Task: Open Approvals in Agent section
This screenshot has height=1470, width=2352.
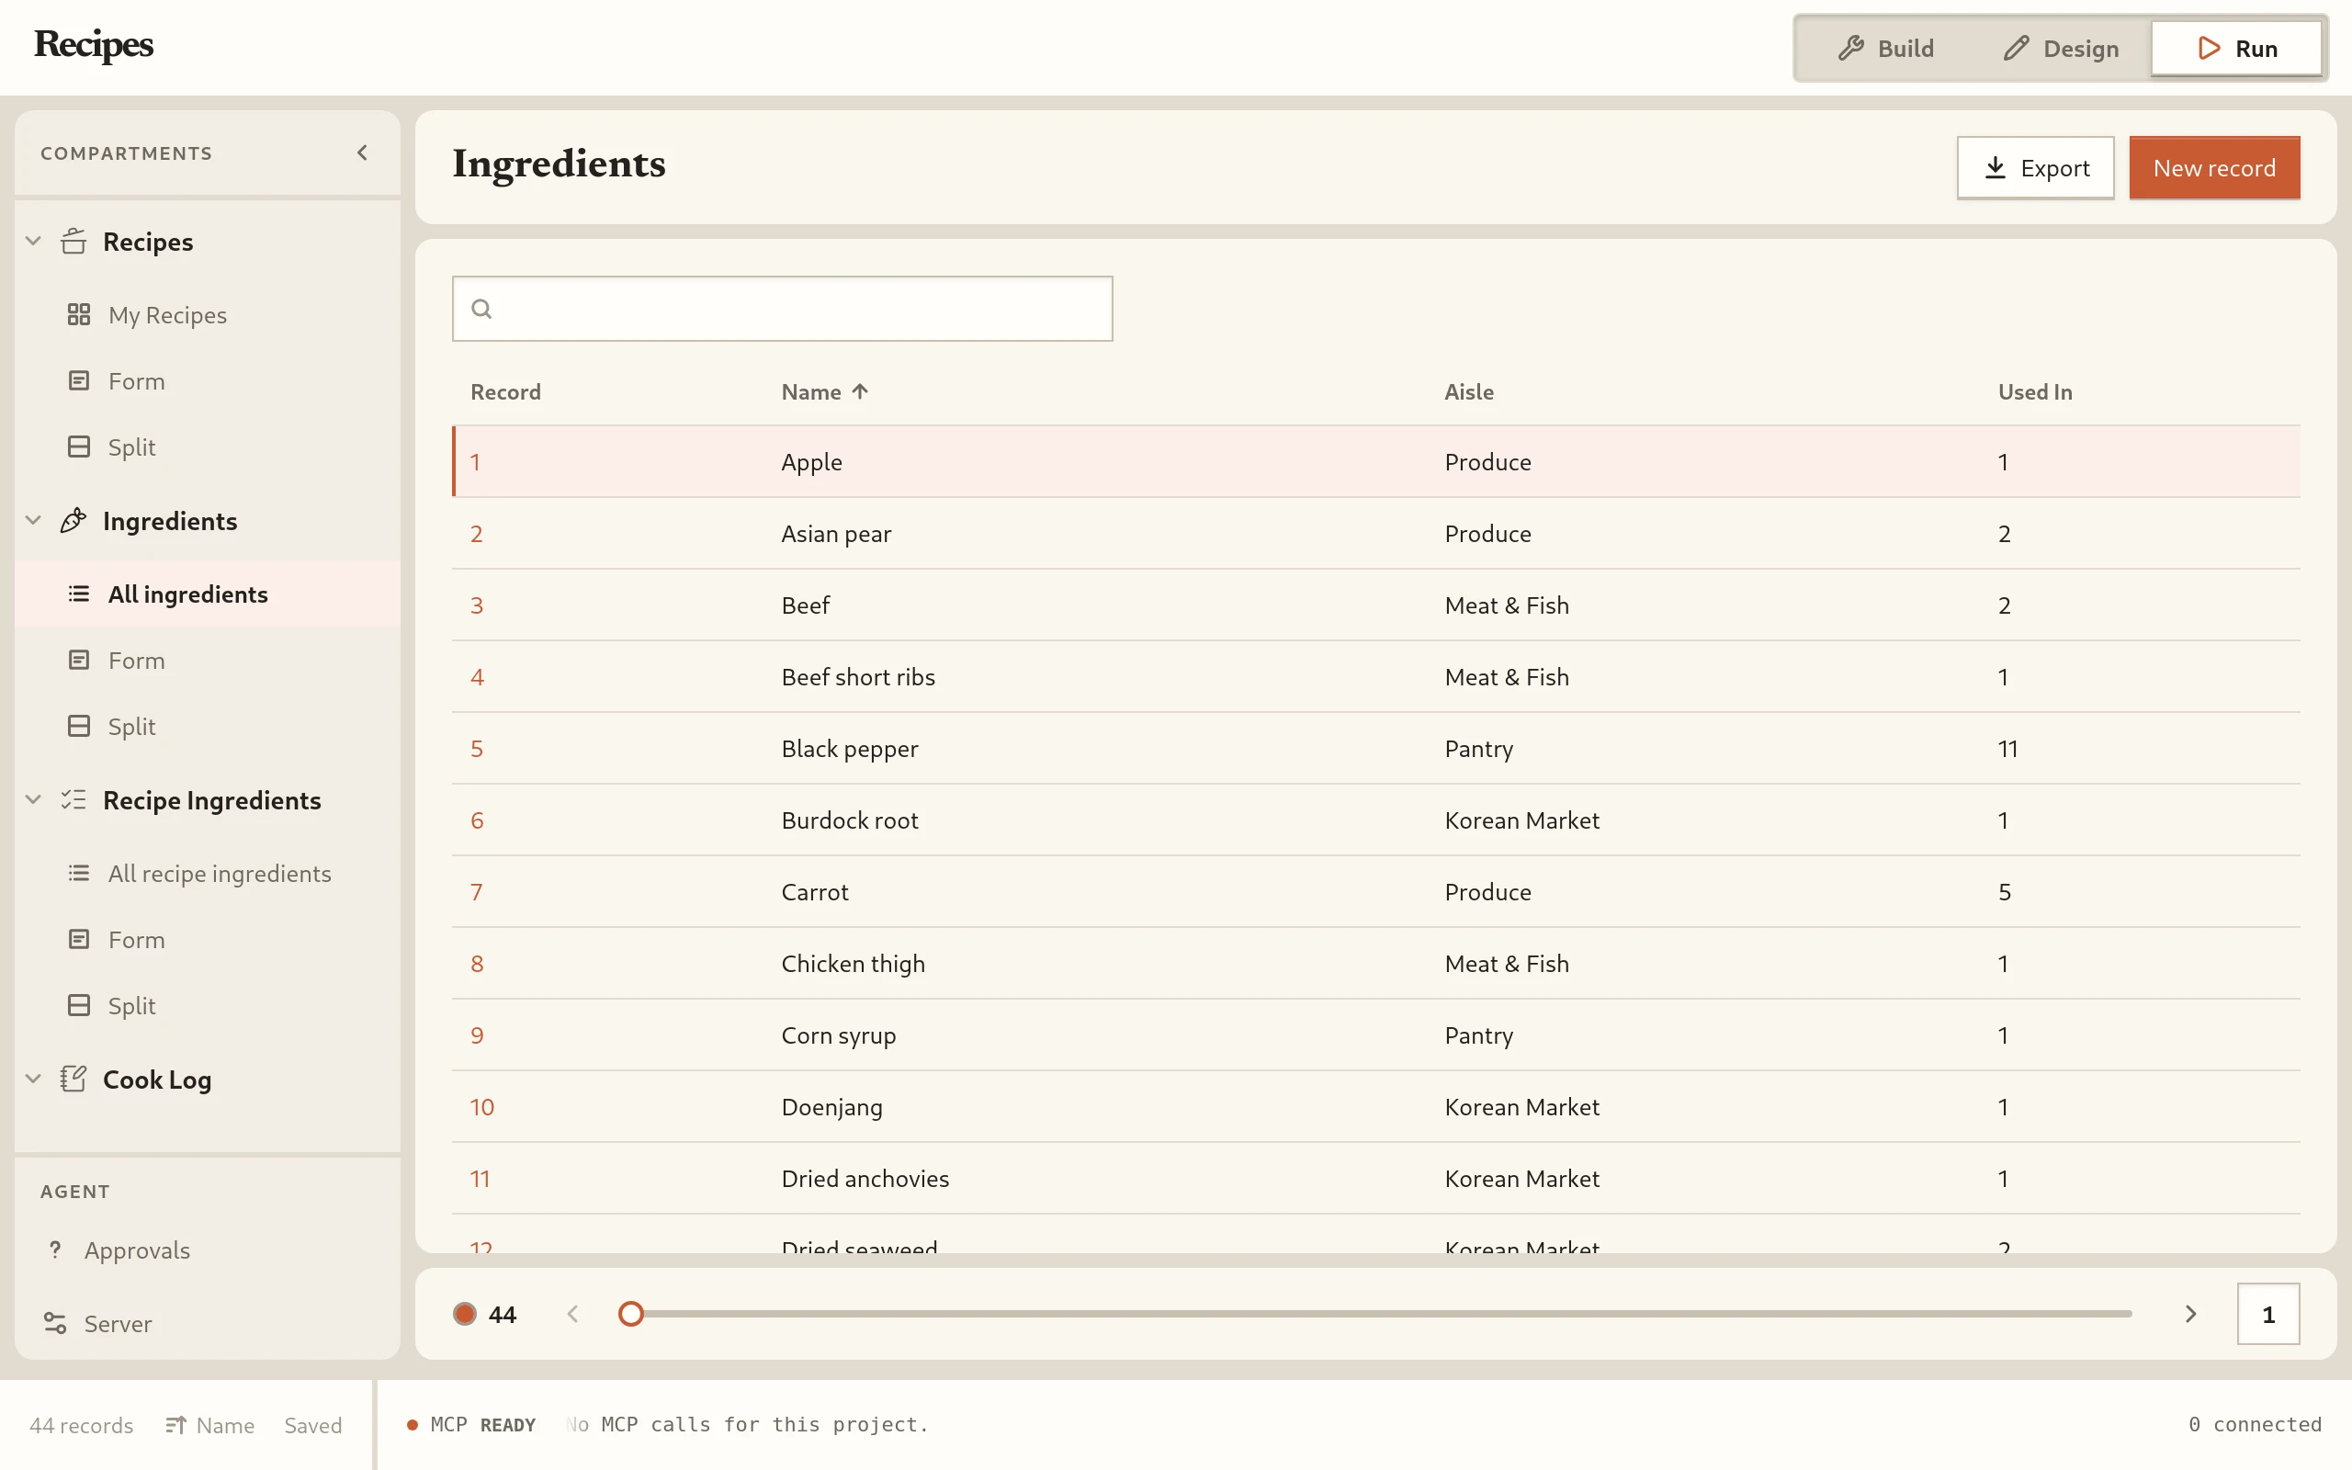Action: (207, 1250)
